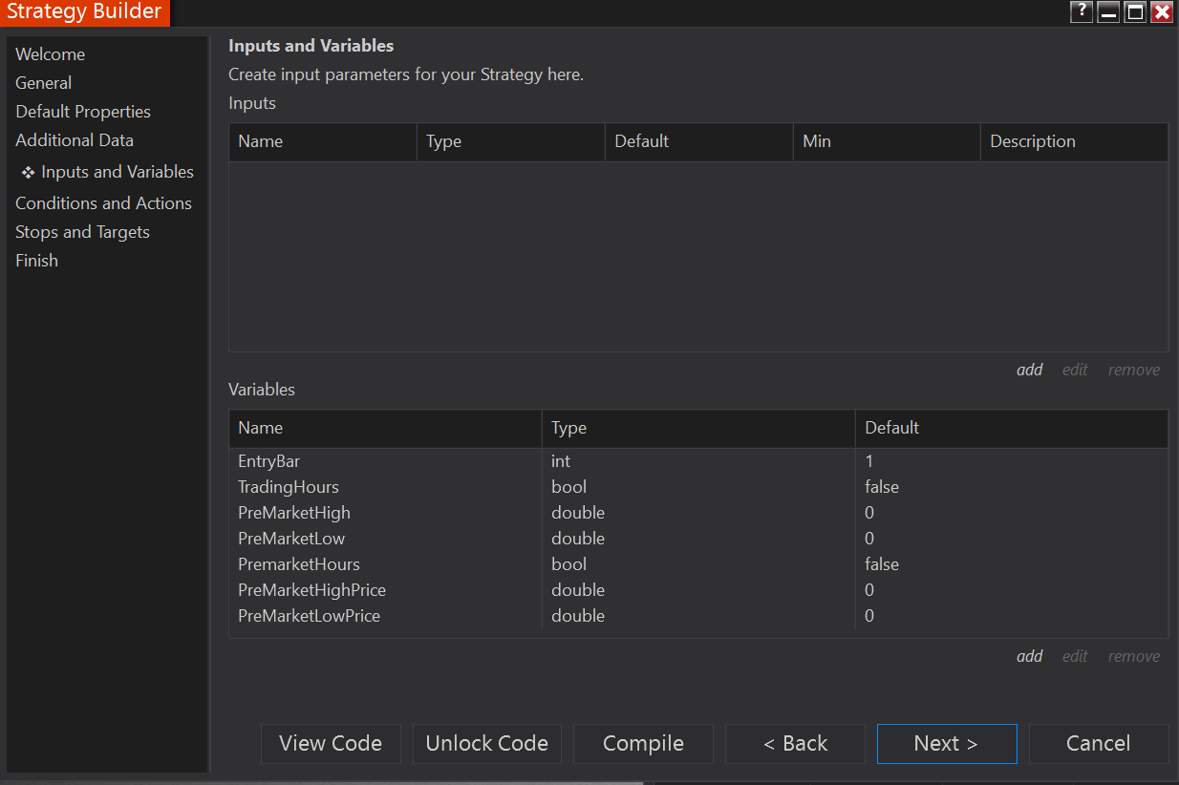Select the TradingHours variable row
Screen dimensions: 1179x785
(289, 487)
